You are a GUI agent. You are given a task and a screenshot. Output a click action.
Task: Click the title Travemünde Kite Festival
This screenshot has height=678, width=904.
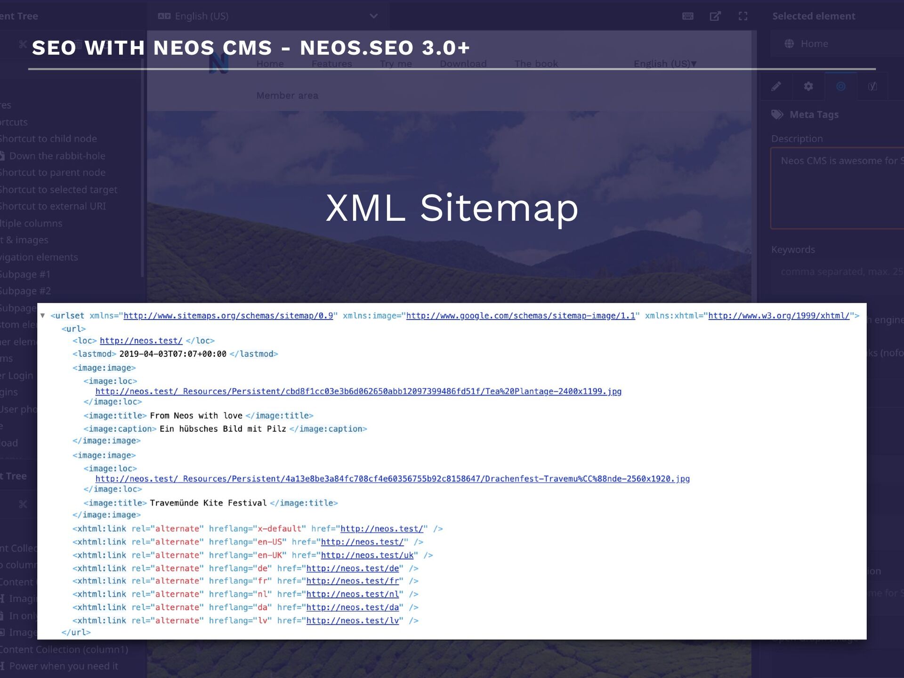coord(208,503)
